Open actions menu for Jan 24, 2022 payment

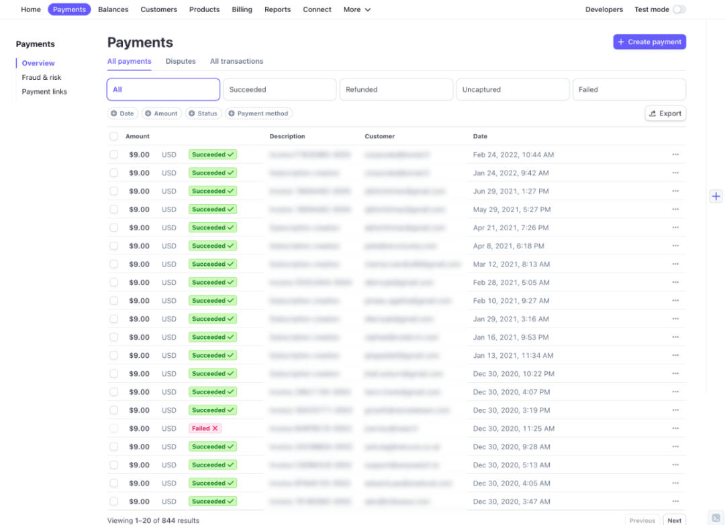[675, 173]
